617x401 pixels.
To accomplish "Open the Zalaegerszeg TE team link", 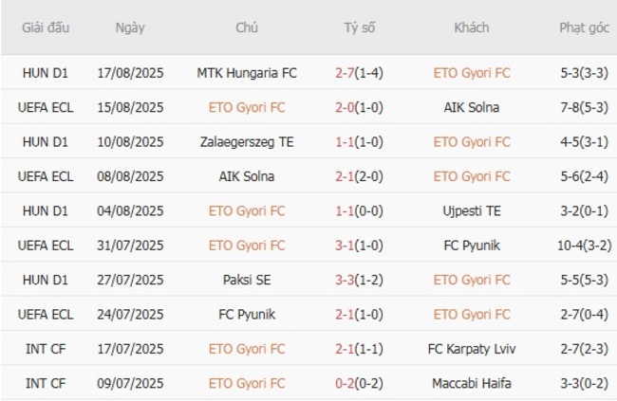I will [x=247, y=141].
